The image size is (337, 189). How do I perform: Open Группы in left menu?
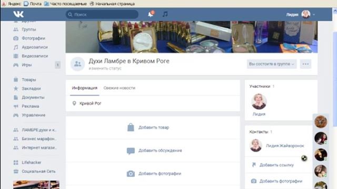coord(29,29)
